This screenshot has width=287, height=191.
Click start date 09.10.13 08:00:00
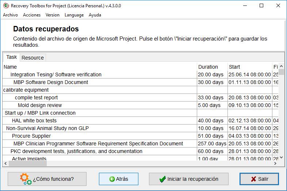pyautogui.click(x=250, y=105)
